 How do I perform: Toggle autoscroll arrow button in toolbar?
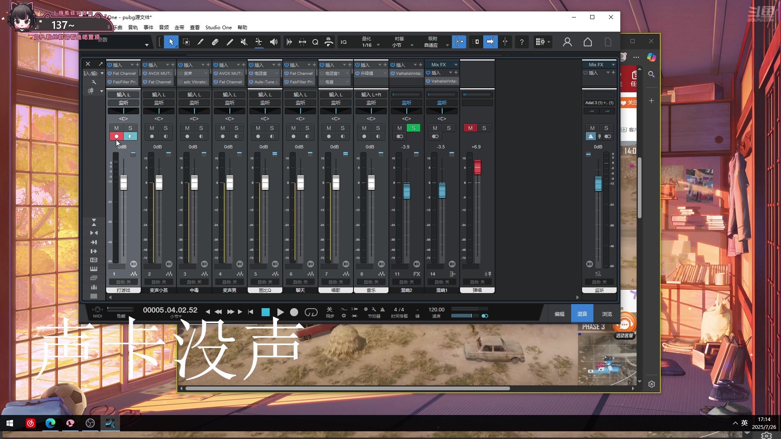tap(490, 42)
